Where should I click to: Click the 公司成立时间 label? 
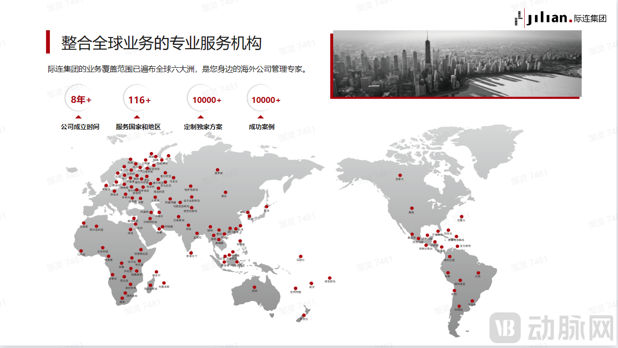[80, 127]
